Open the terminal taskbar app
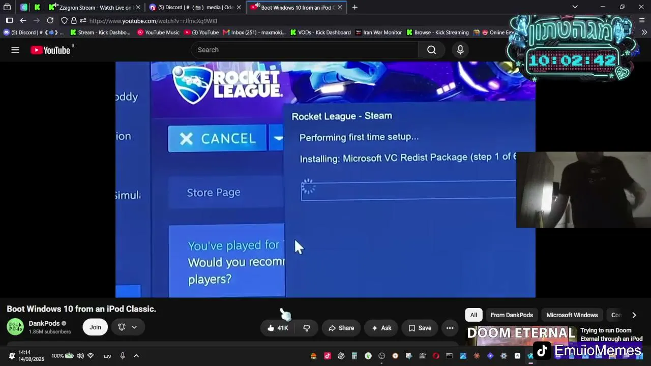 pyautogui.click(x=449, y=356)
